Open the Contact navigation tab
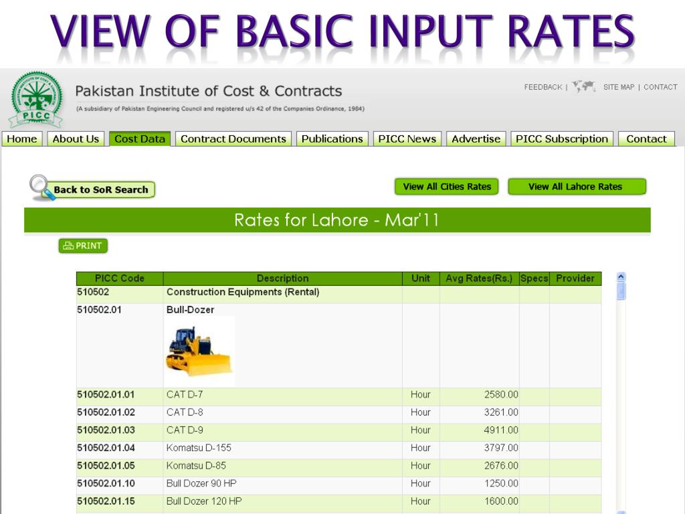The image size is (685, 514). 647,139
